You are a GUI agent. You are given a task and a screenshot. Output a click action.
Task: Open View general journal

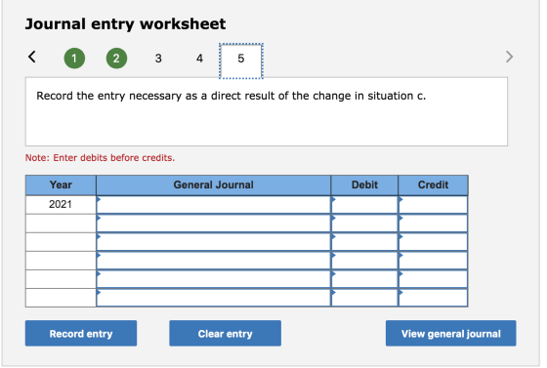(x=450, y=334)
